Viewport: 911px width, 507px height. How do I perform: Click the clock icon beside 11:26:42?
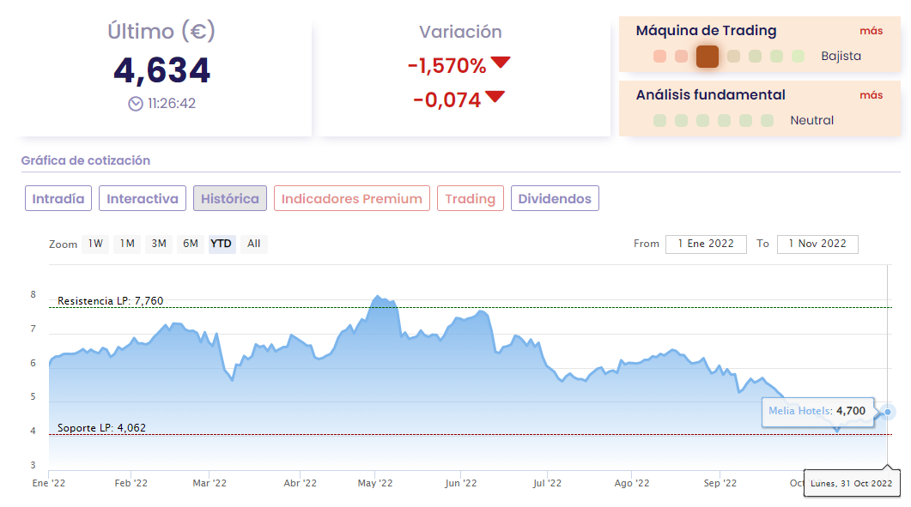coord(136,104)
